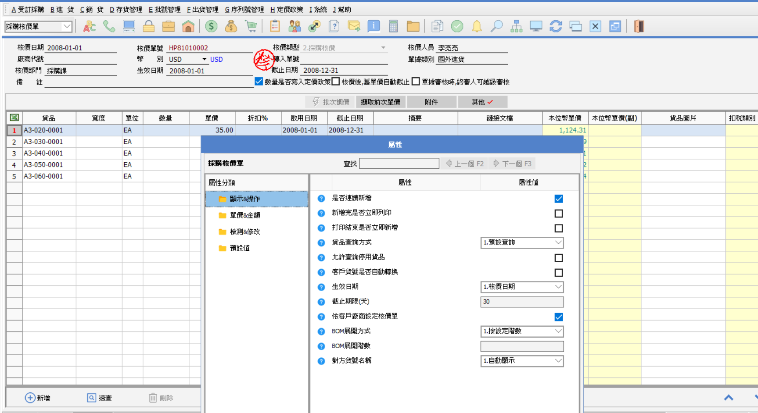This screenshot has height=413, width=758.
Task: Click the 擷取前次單價 button
Action: point(381,102)
